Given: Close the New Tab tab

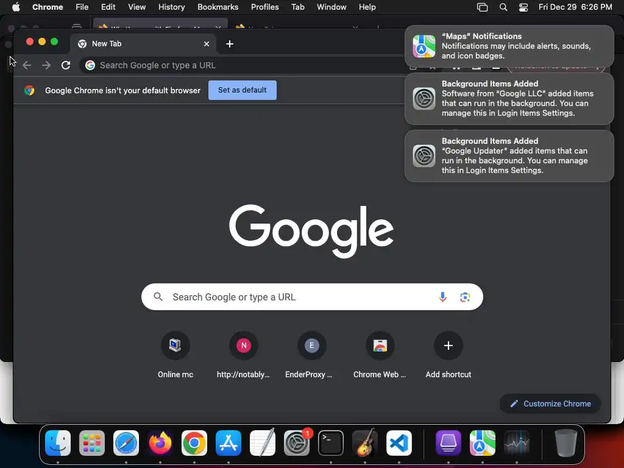Looking at the screenshot, I should coord(207,44).
